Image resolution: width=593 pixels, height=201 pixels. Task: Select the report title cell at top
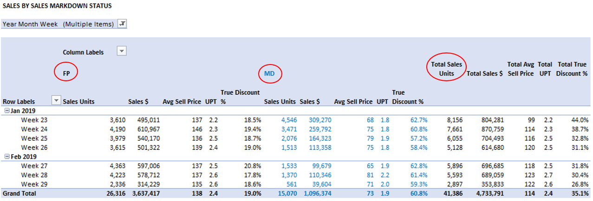(x=57, y=6)
